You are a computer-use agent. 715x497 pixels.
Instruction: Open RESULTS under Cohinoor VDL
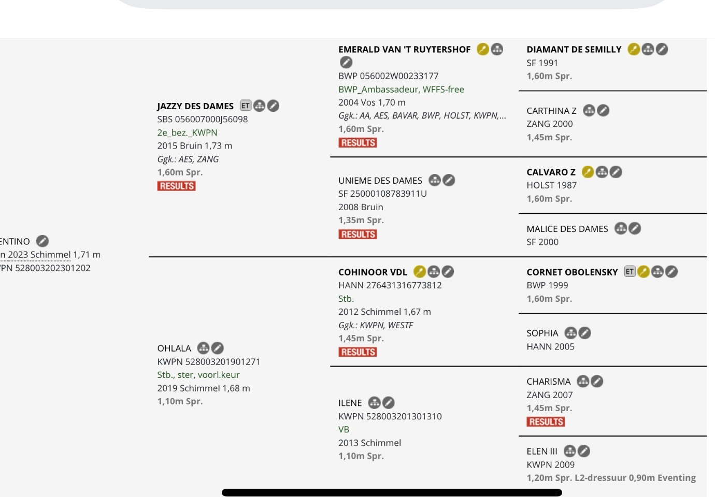pyautogui.click(x=357, y=352)
